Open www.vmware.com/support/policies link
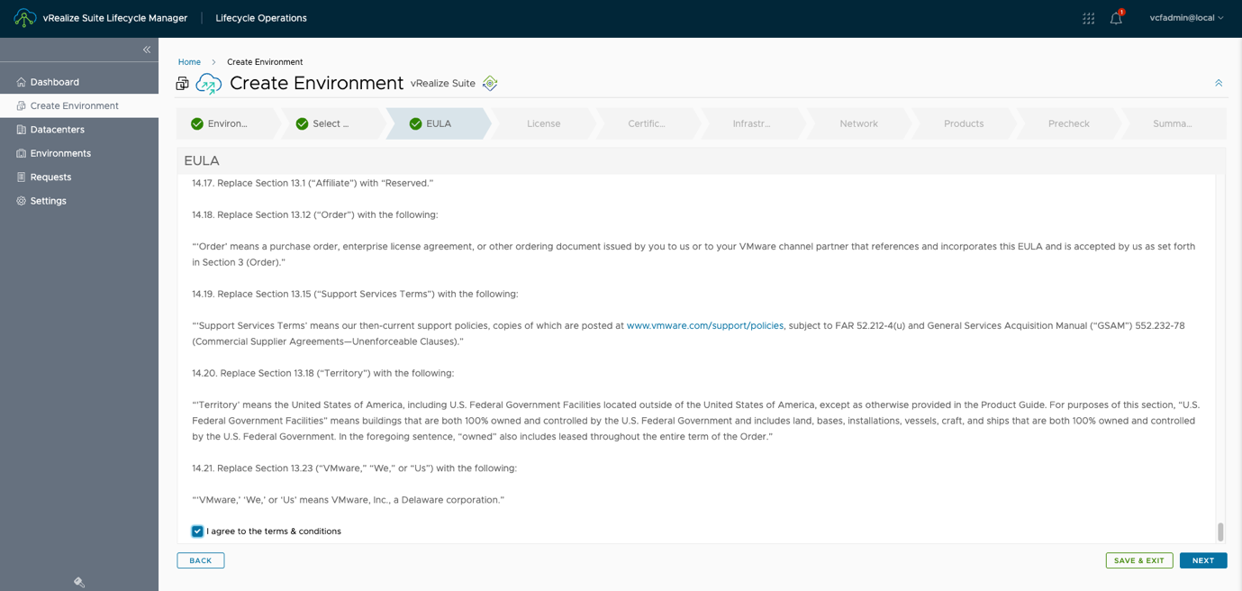Viewport: 1242px width, 591px height. tap(705, 325)
